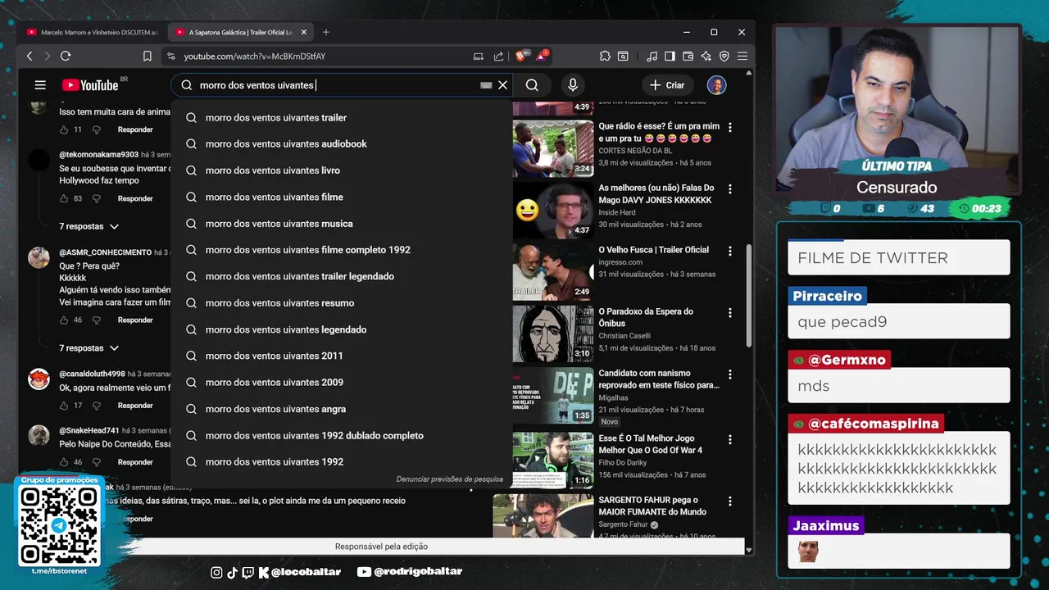Open options menu for Mago DAVY JONES video

click(x=729, y=189)
